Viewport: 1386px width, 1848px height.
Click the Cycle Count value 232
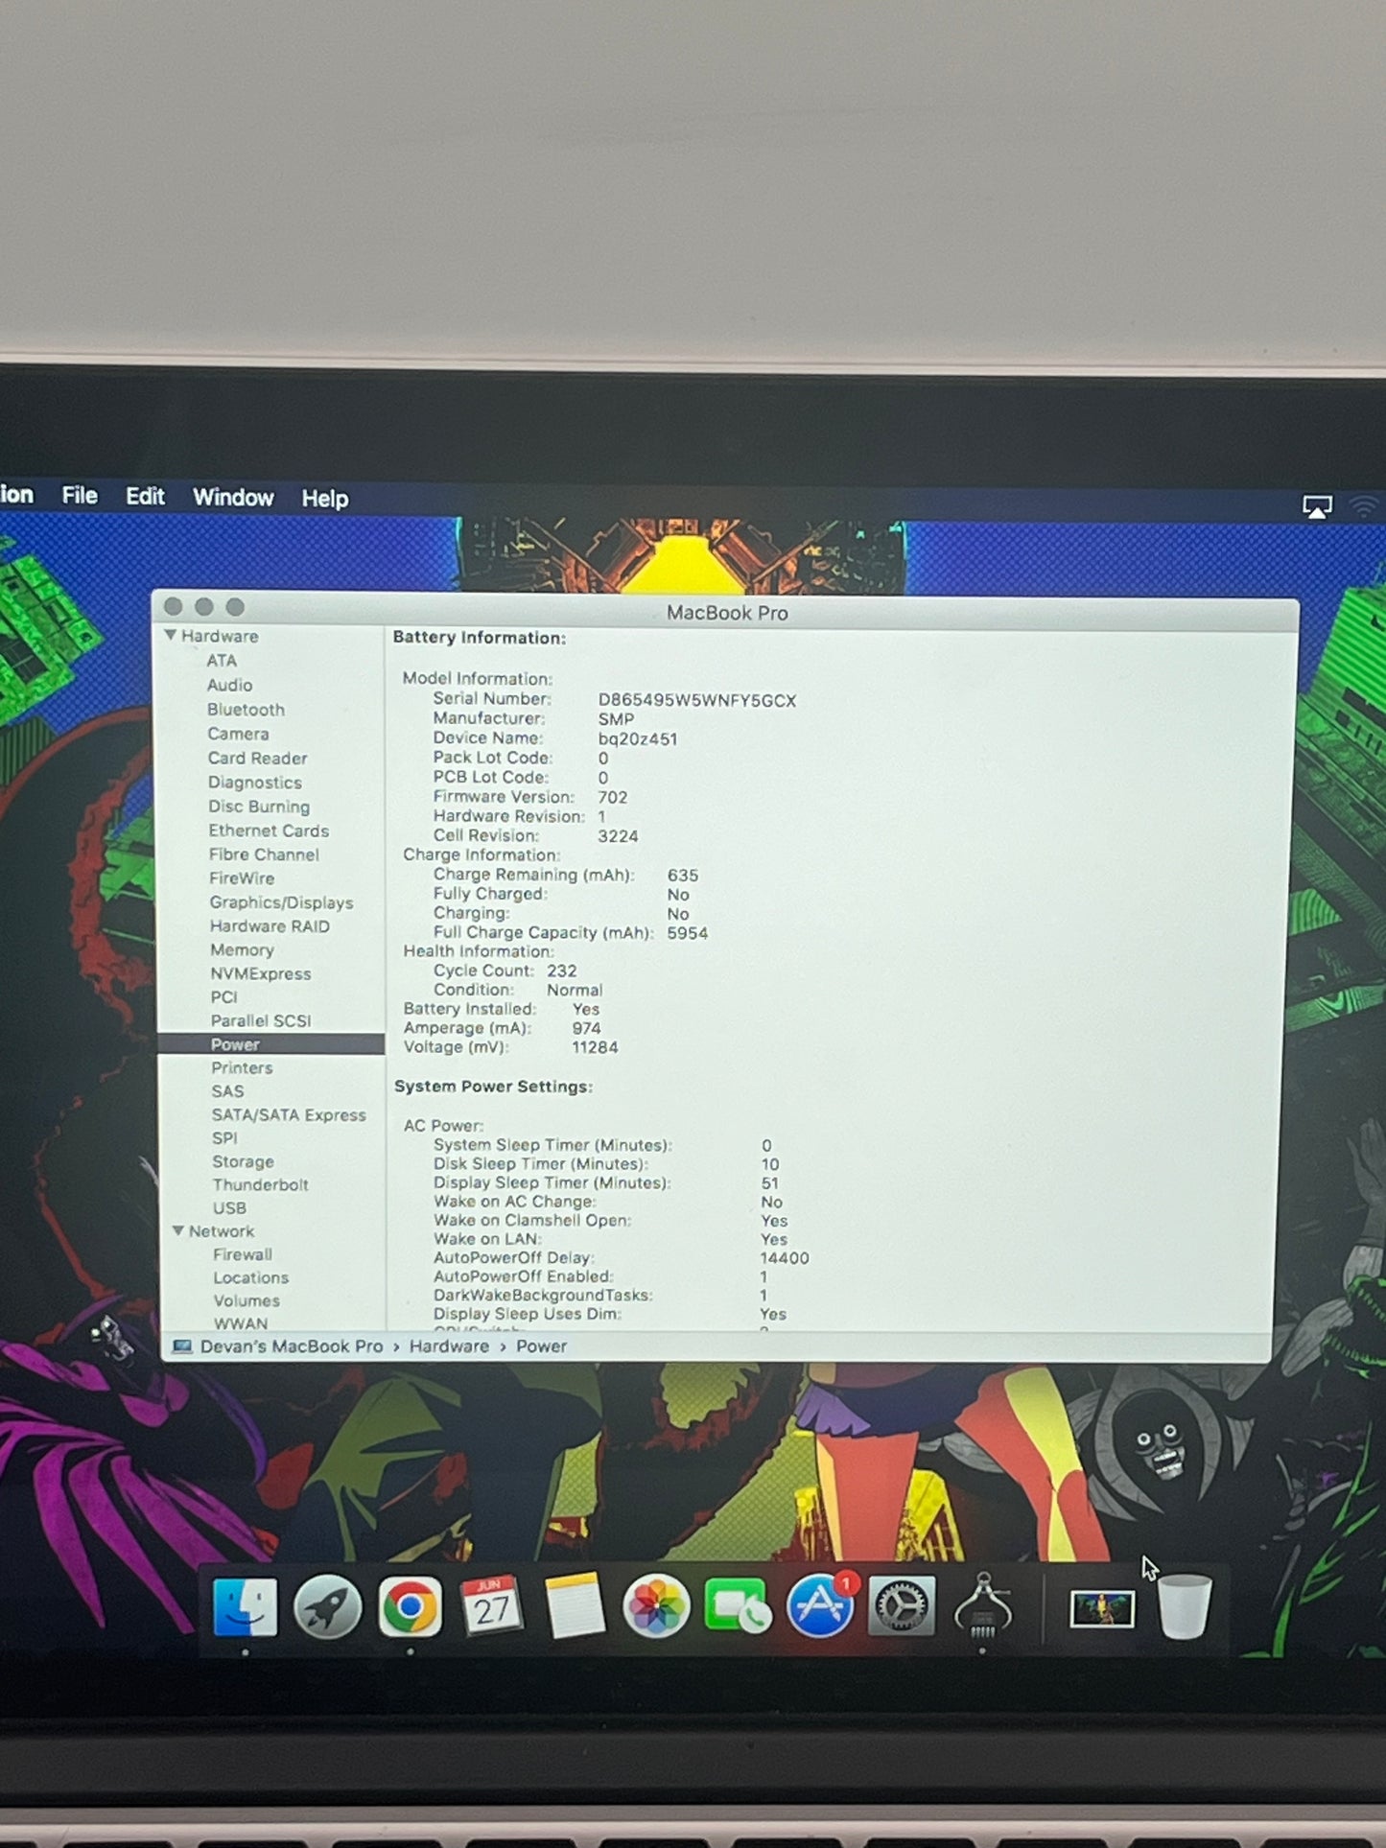pyautogui.click(x=562, y=971)
